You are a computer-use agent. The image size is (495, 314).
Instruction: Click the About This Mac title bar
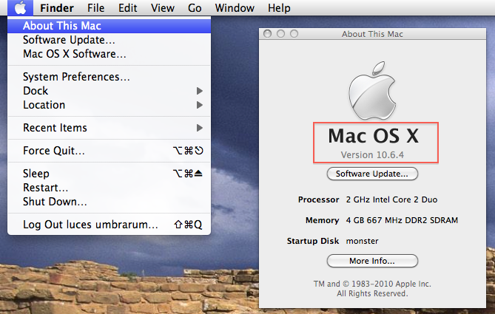click(x=372, y=34)
